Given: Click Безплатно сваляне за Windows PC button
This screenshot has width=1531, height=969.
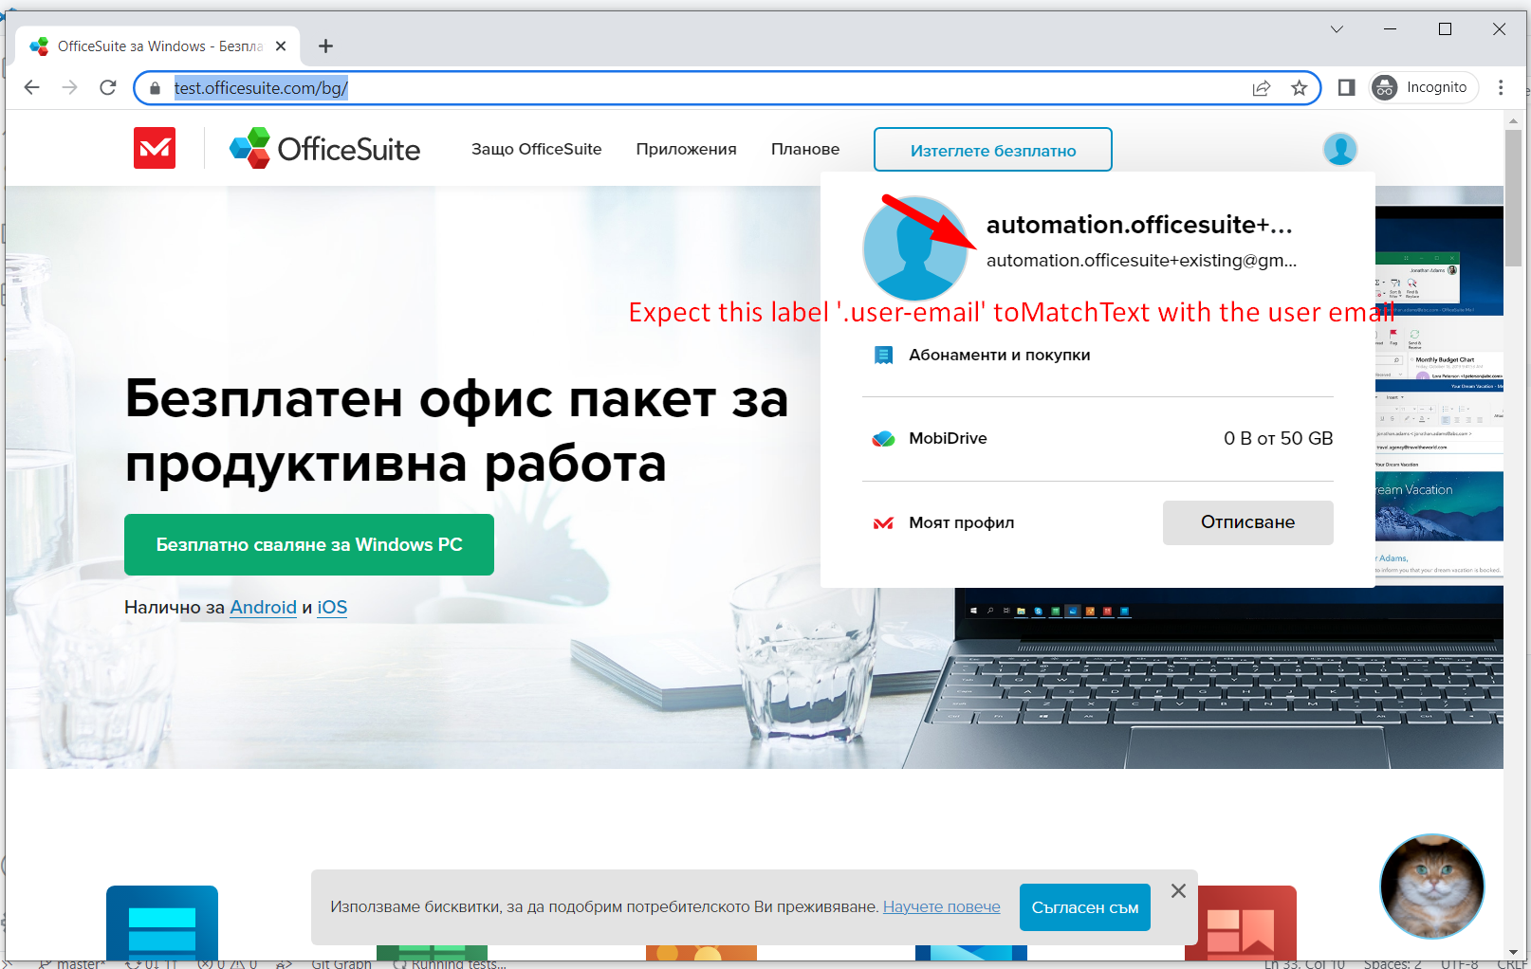Looking at the screenshot, I should pyautogui.click(x=309, y=544).
